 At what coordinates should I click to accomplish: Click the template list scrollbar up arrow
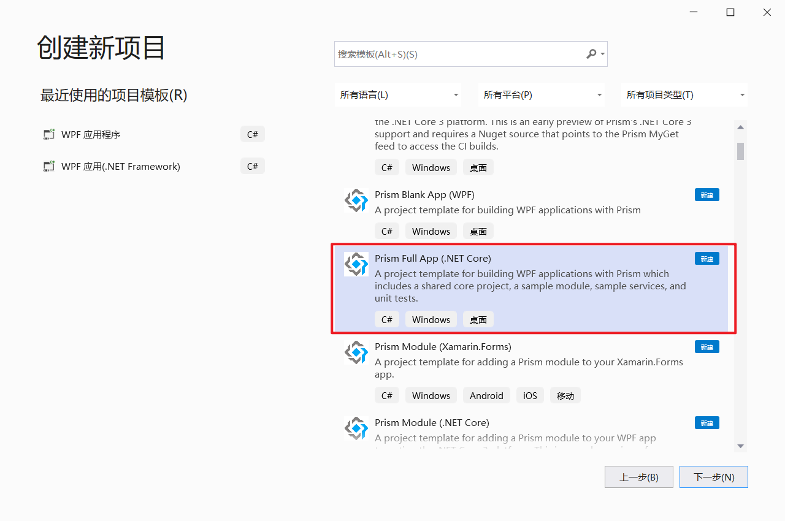click(x=740, y=127)
